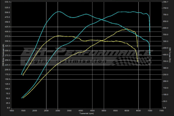The image size is (174, 116).
Task: Click the 5000 tick on the rpm axis
Action: point(104,110)
